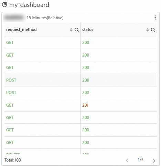This screenshot has width=161, height=166.
Task: Search within the status column
Action: (153, 30)
